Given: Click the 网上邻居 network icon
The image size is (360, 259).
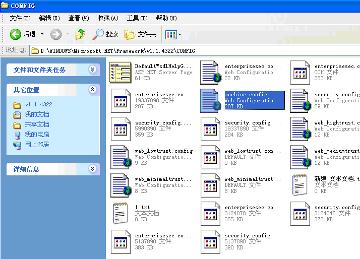Looking at the screenshot, I should tap(17, 145).
